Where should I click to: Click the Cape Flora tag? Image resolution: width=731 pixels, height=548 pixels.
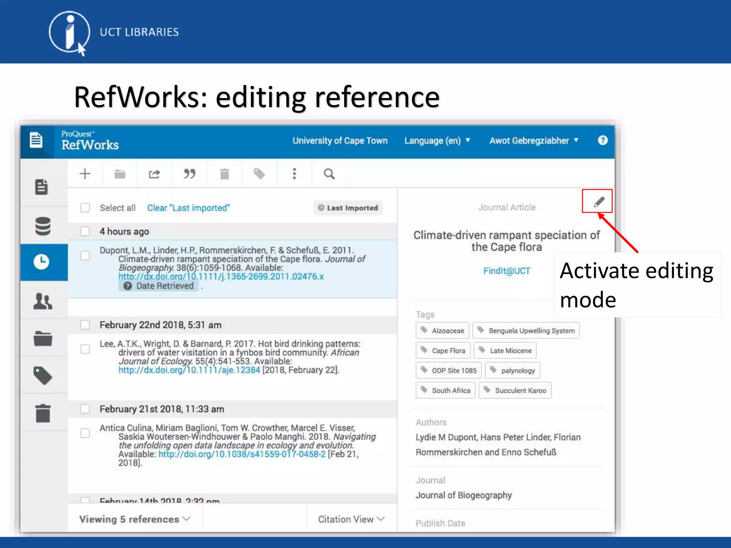pos(443,350)
